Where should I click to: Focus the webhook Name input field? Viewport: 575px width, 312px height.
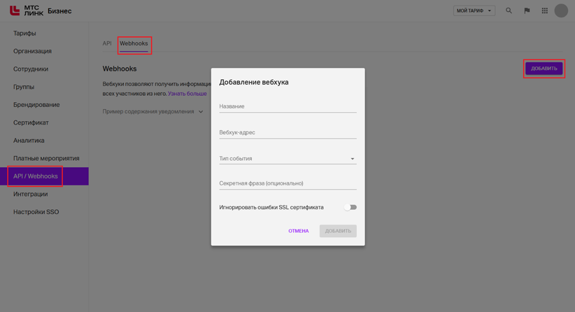click(288, 106)
